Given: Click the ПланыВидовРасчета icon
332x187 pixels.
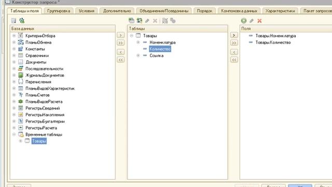Looking at the screenshot, I should 21,102.
